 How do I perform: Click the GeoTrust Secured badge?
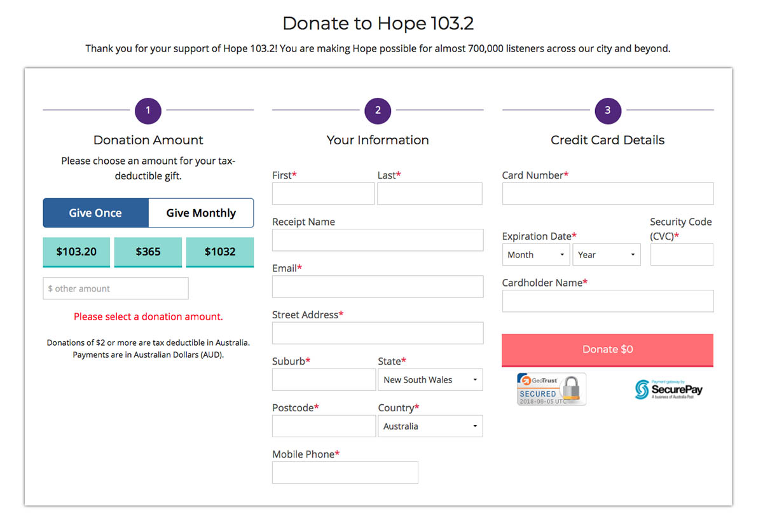tap(551, 389)
